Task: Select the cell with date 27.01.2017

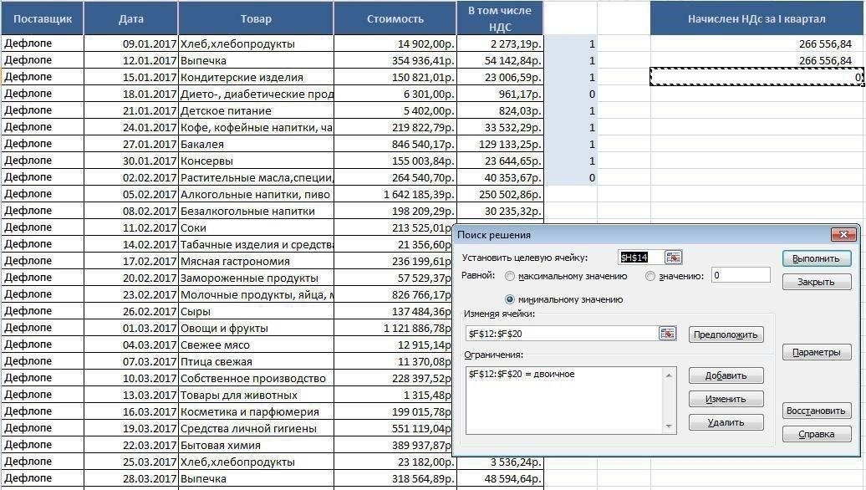Action: point(131,144)
